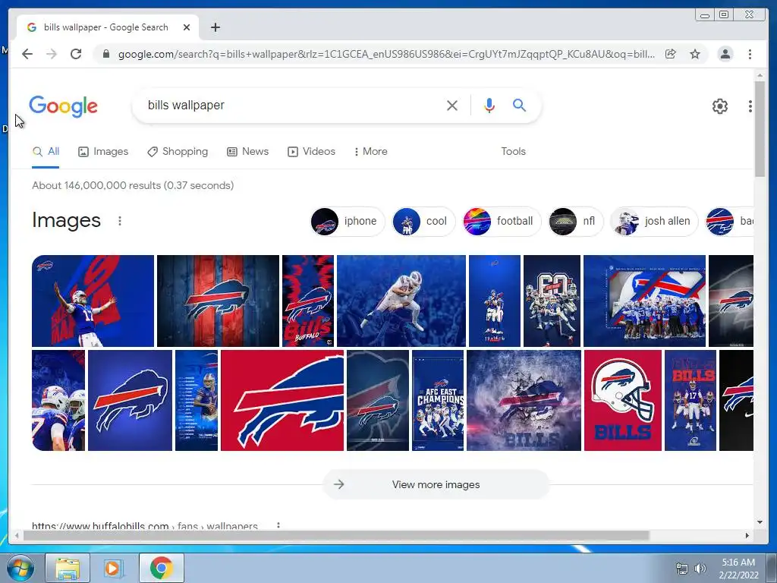Open Windows Start menu
The height and width of the screenshot is (583, 777).
[19, 568]
